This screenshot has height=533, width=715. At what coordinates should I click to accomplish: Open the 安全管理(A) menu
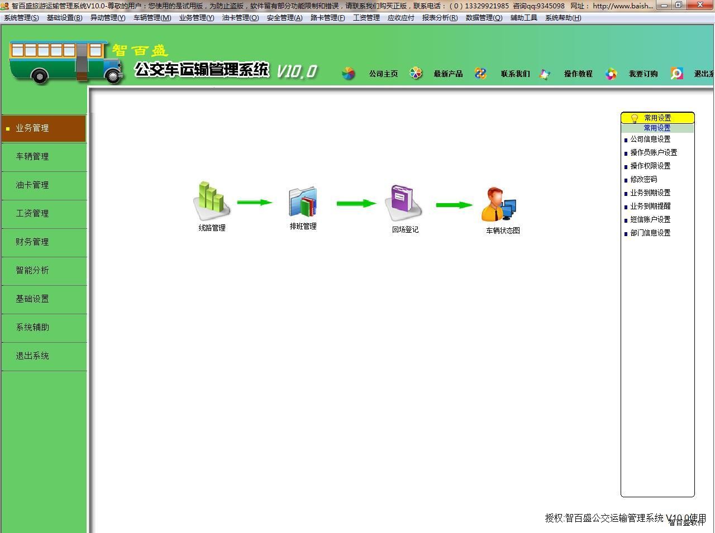284,18
